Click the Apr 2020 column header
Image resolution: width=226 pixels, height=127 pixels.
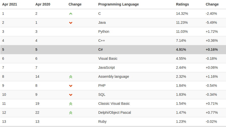(43, 4)
